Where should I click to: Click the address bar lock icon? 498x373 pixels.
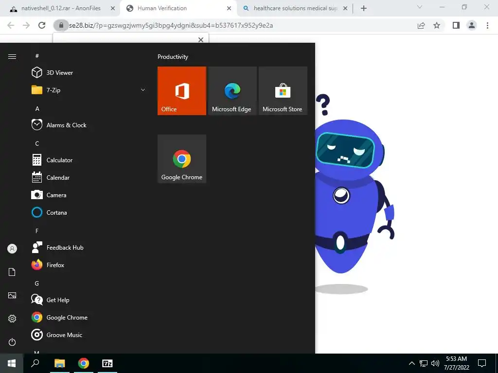(x=61, y=25)
